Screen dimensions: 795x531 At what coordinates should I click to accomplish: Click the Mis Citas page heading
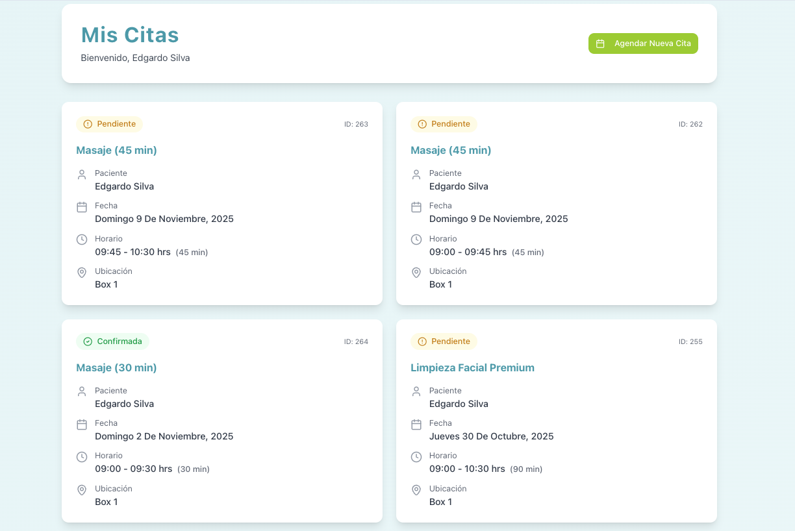pos(130,35)
